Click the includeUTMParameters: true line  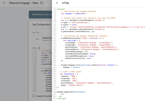79,56
